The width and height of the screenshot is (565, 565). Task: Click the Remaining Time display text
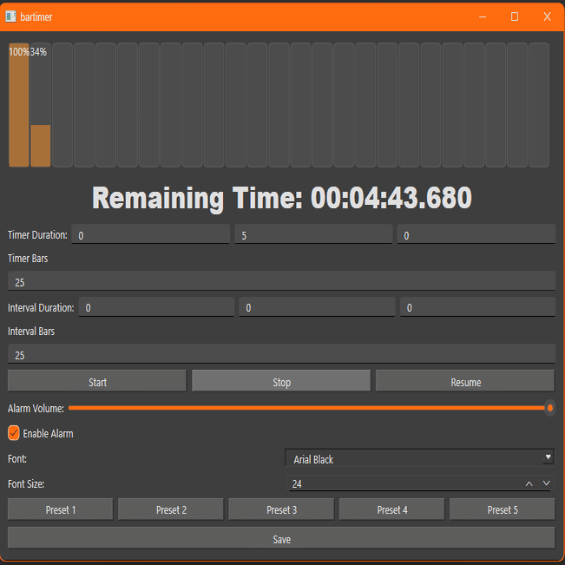pos(282,198)
